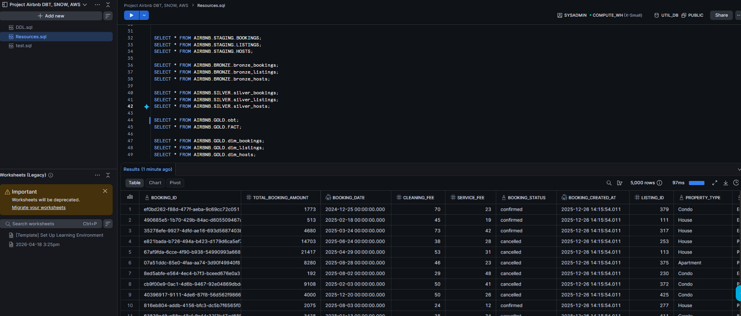Select the PROPERTY_TYPE column header
Viewport: 741px width, 316px height.
(x=703, y=198)
